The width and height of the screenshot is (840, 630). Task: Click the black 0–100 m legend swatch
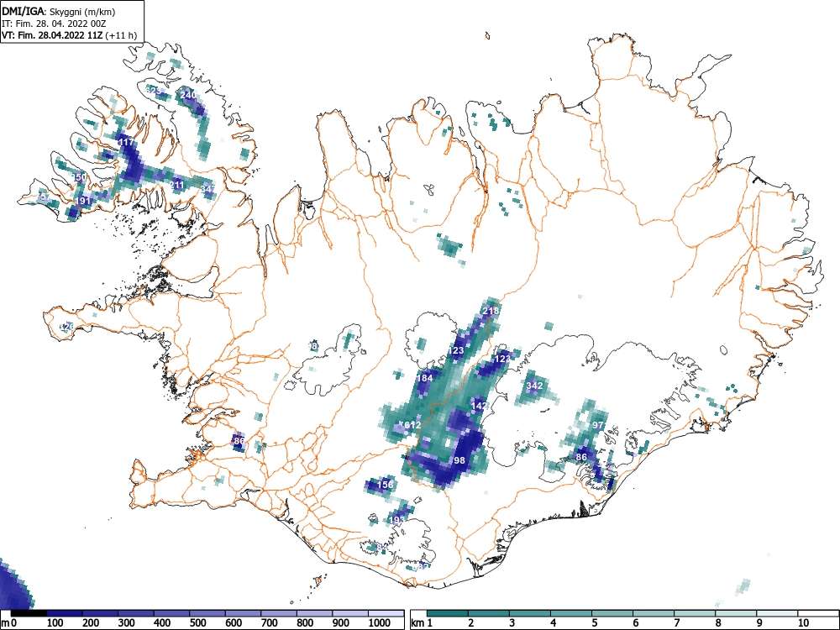29,613
